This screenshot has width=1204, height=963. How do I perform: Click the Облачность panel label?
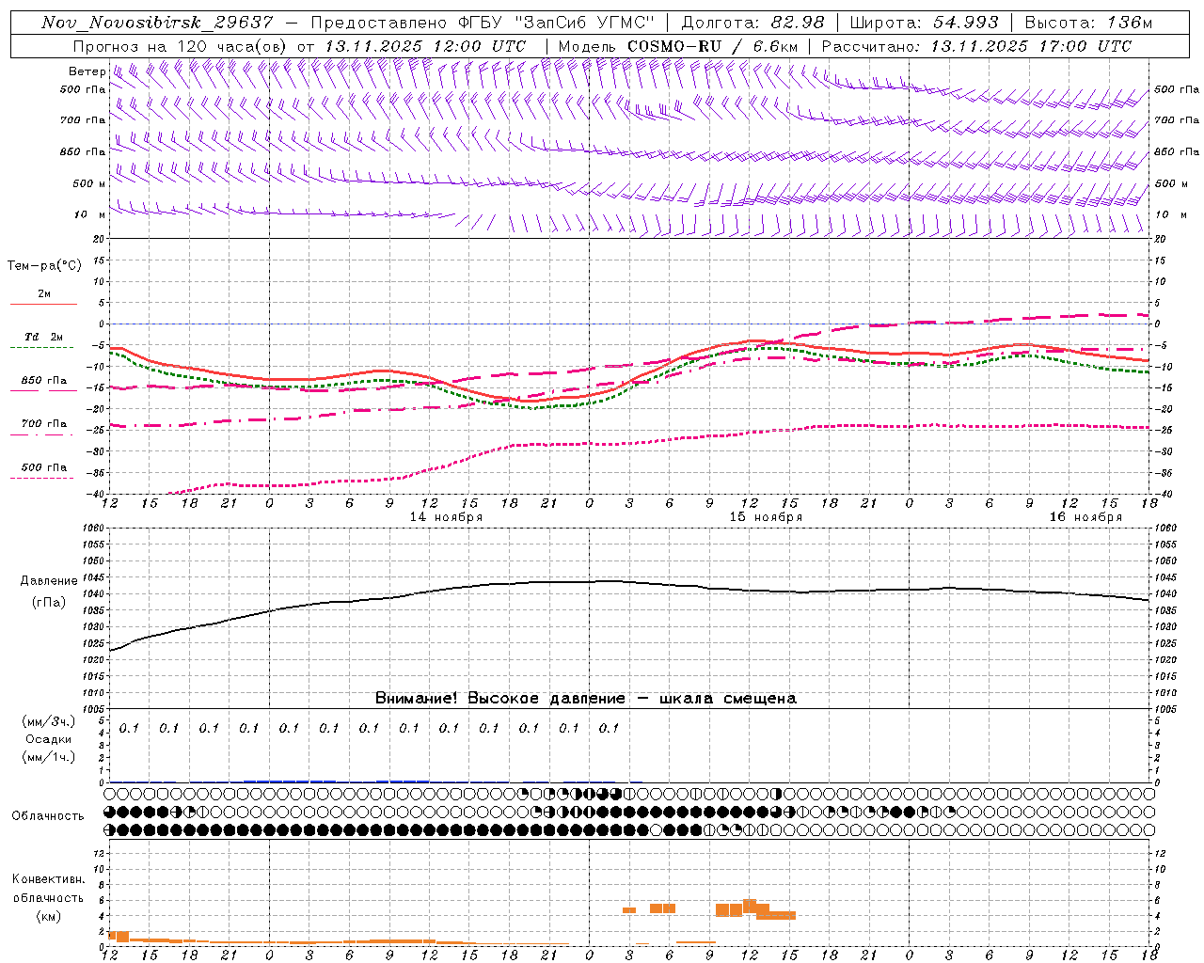pos(48,815)
